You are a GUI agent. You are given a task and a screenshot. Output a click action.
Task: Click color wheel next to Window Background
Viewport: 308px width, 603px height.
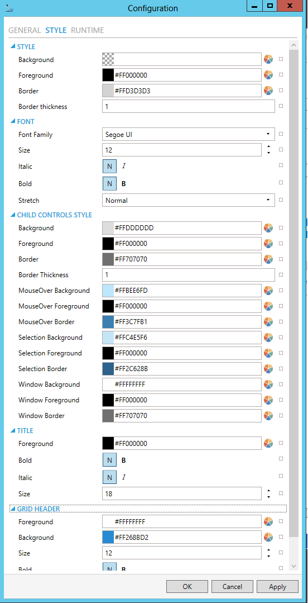[268, 384]
